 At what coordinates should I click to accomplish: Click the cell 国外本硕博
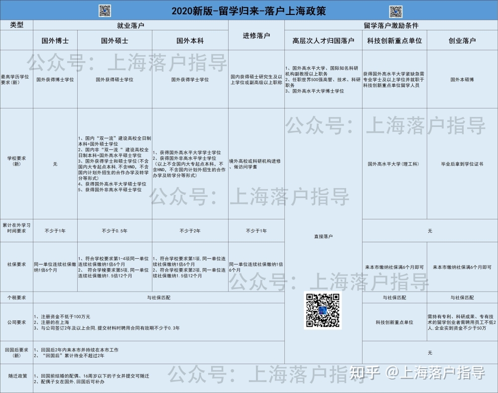coord(462,80)
